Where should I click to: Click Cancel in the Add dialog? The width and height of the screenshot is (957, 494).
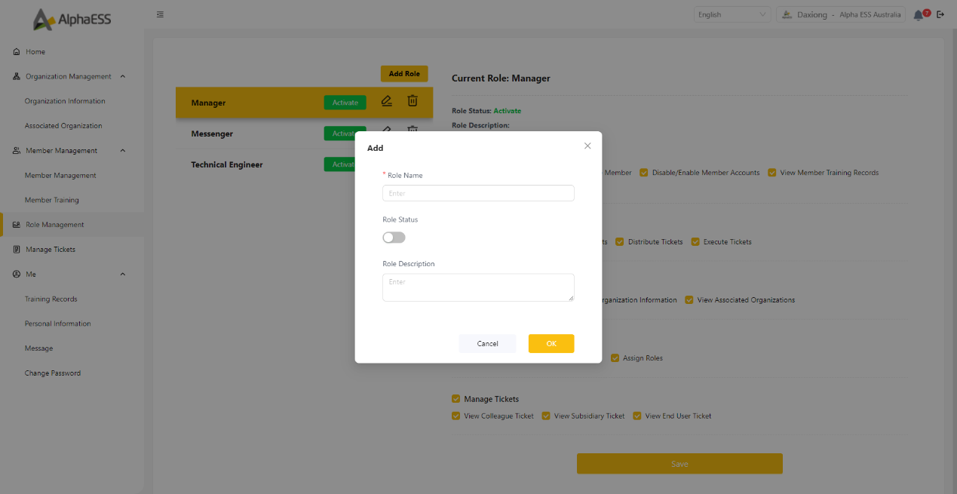[x=487, y=344]
